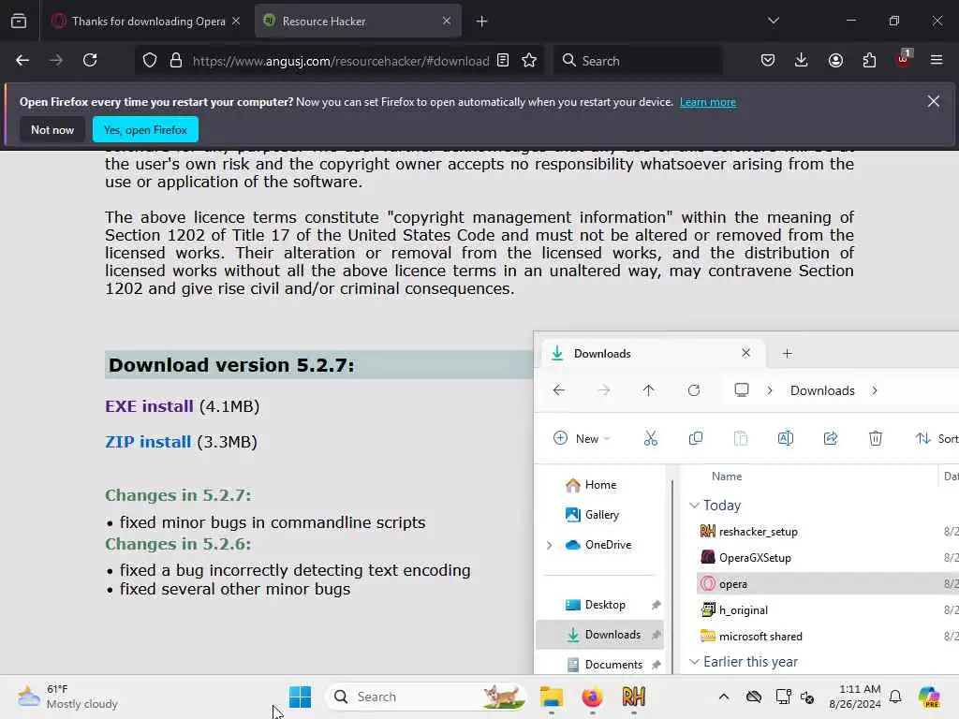The height and width of the screenshot is (719, 959).
Task: Collapse the Earlier this year group
Action: 694,662
